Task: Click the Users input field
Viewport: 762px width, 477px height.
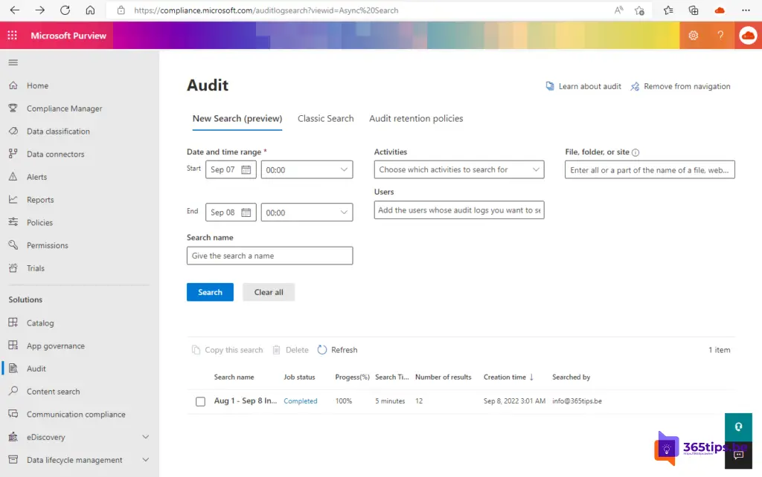Action: (458, 210)
